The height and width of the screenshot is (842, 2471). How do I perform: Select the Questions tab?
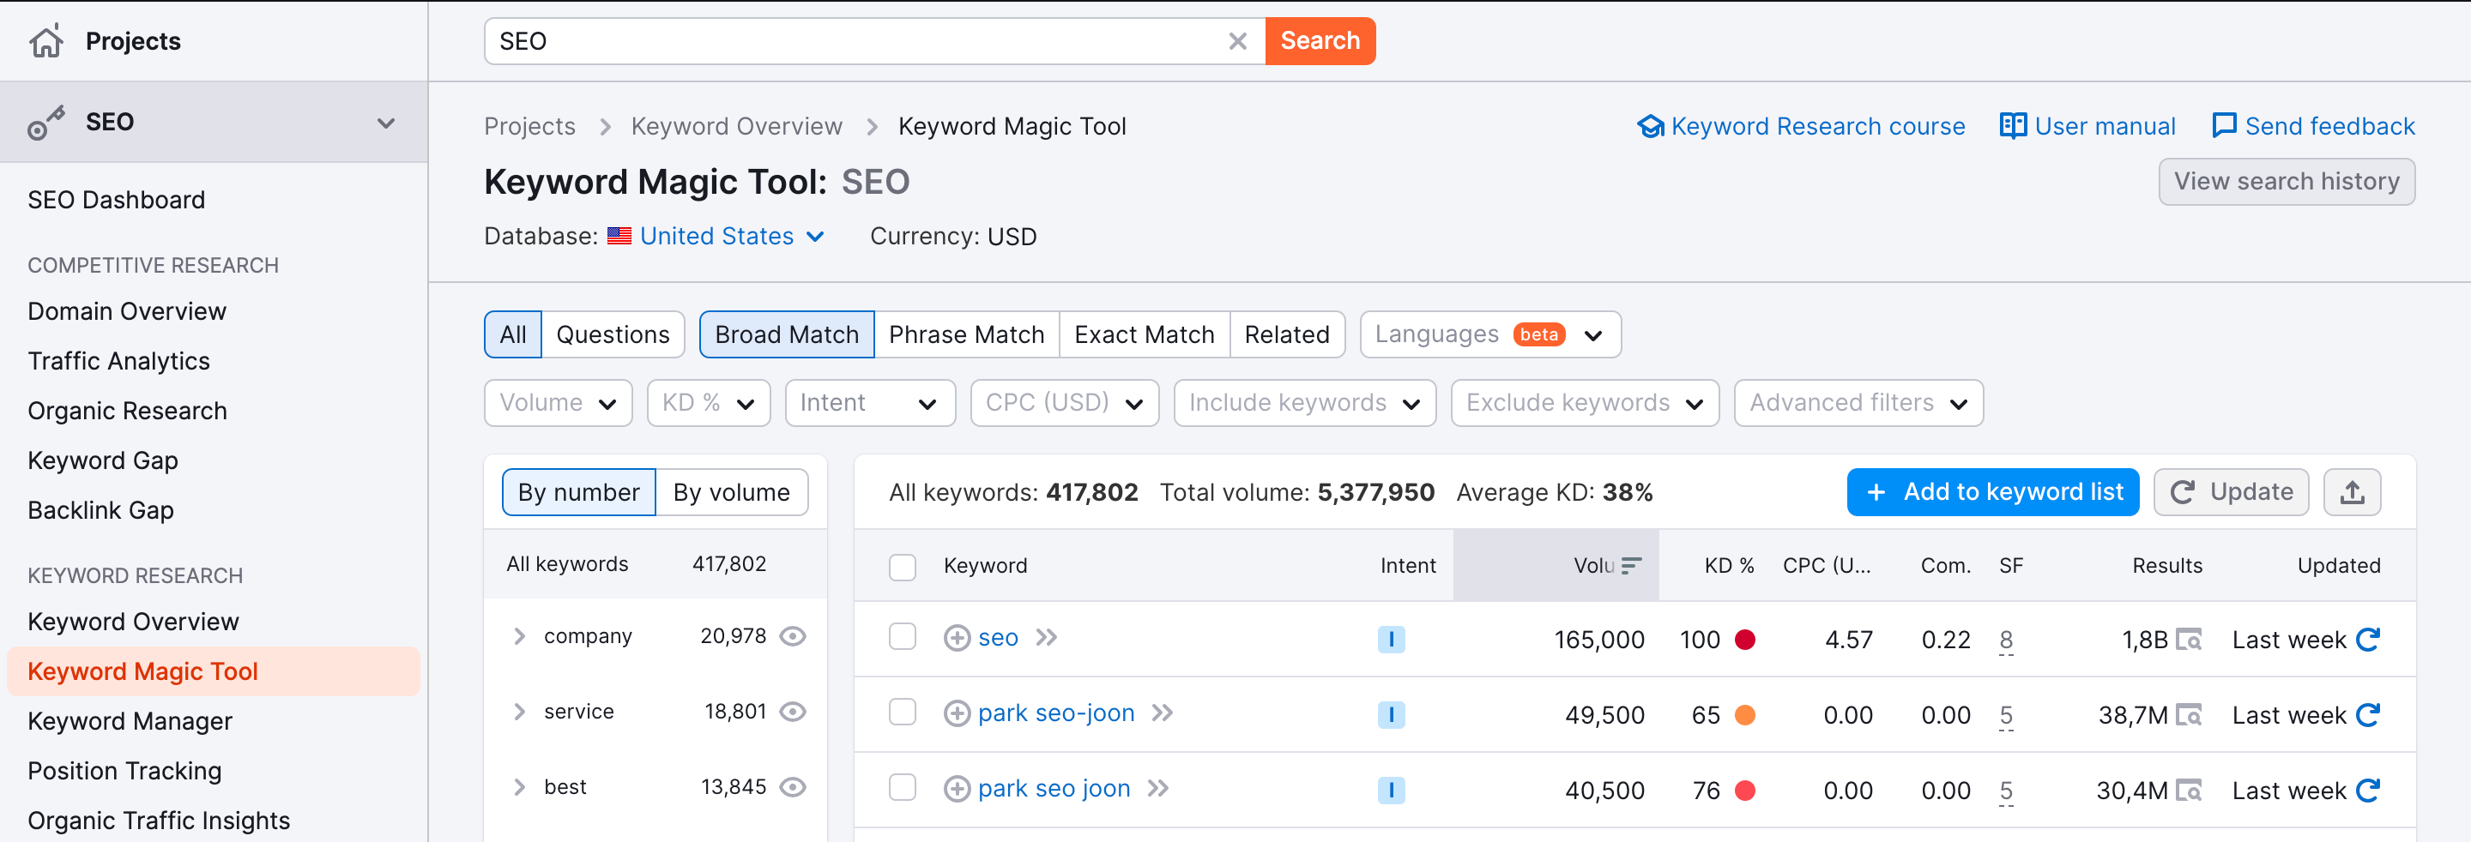(613, 334)
